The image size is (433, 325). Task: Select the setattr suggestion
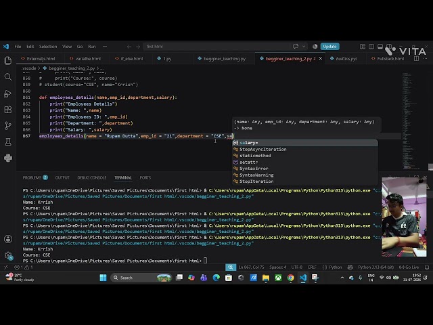[305, 162]
